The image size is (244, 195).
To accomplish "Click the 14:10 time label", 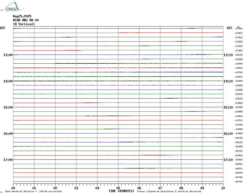I will [228, 81].
